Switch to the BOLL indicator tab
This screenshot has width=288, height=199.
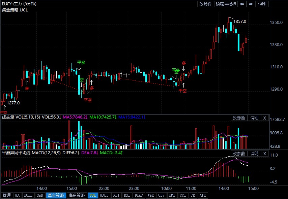tap(28, 195)
